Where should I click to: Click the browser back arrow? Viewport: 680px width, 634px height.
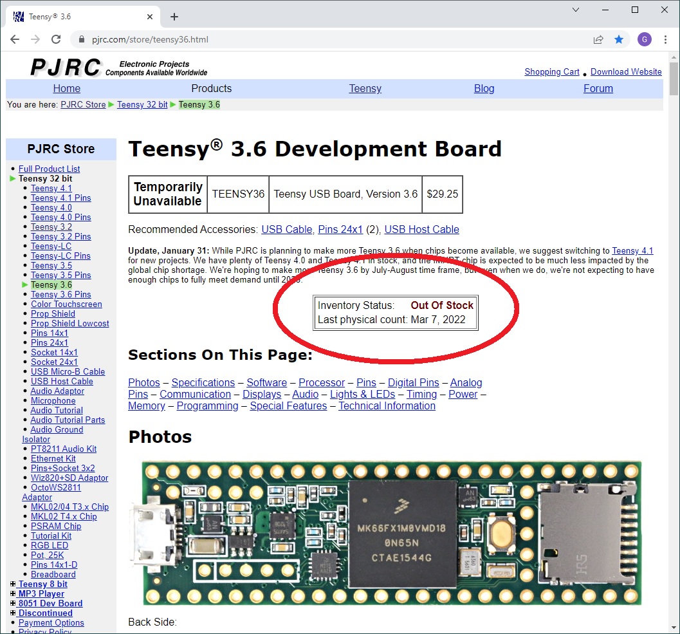point(15,39)
